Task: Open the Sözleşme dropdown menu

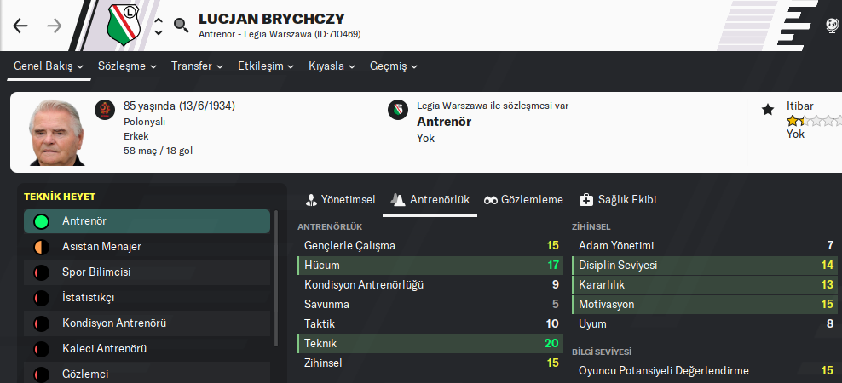Action: click(x=128, y=66)
